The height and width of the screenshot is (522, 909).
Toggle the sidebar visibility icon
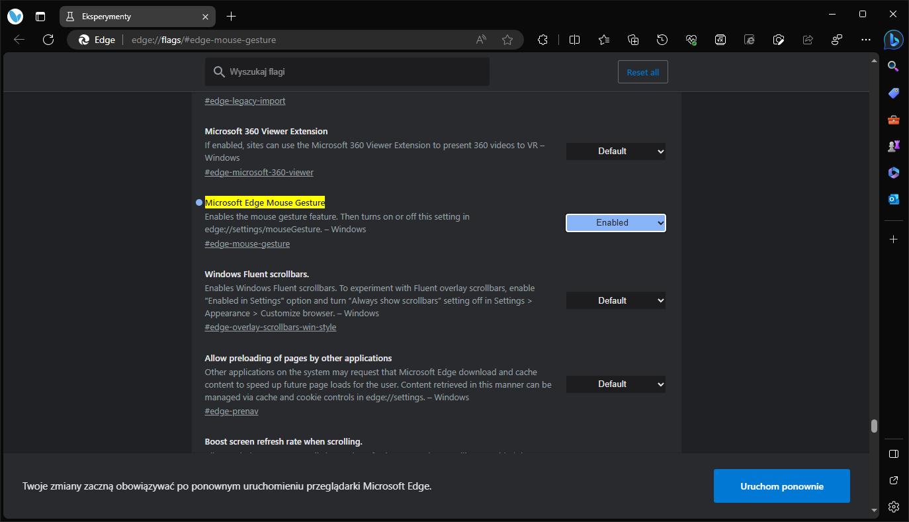pyautogui.click(x=894, y=454)
